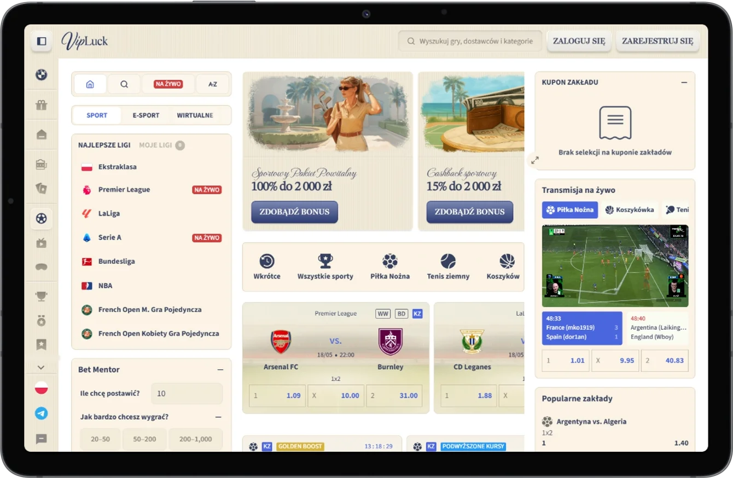Expand sidebar with the down chevron
Screen dimensions: 733x478
coord(42,368)
